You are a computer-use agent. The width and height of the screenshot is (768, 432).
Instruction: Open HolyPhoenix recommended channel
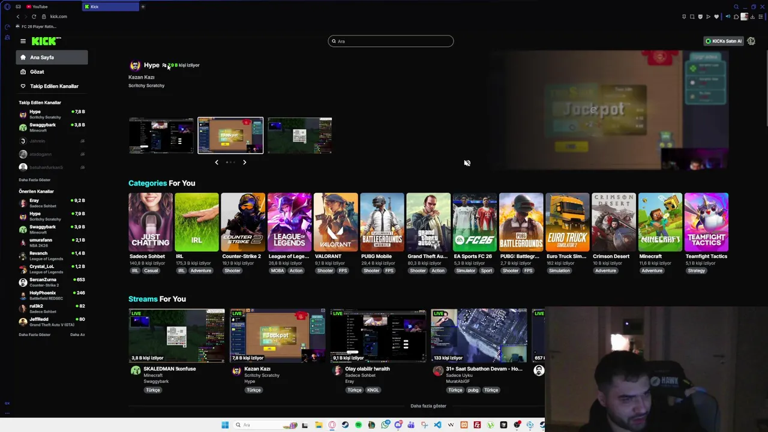52,295
